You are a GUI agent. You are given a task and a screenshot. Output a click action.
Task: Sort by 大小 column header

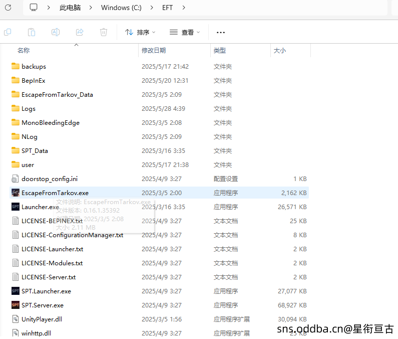[x=280, y=50]
